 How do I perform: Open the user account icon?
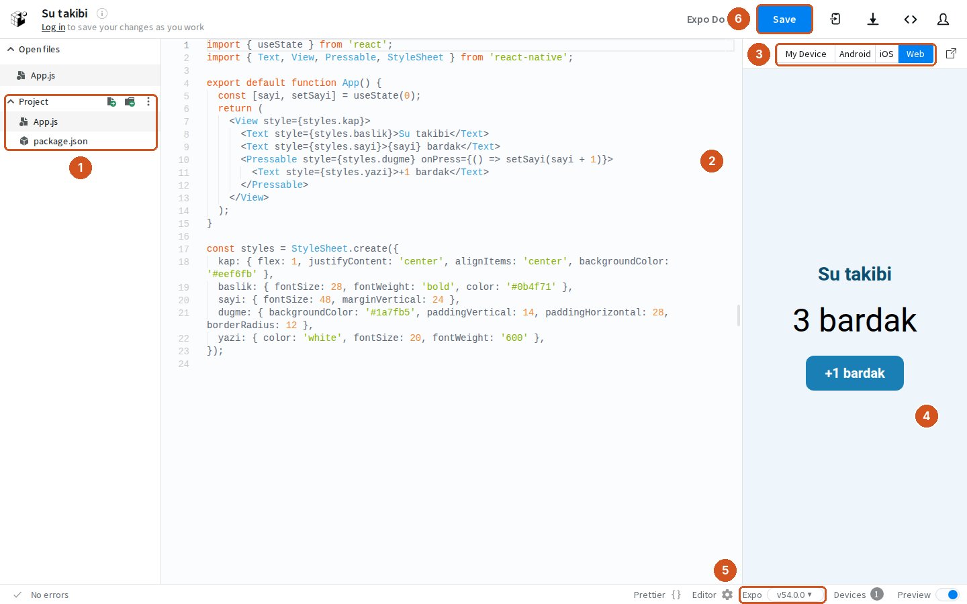coord(943,19)
